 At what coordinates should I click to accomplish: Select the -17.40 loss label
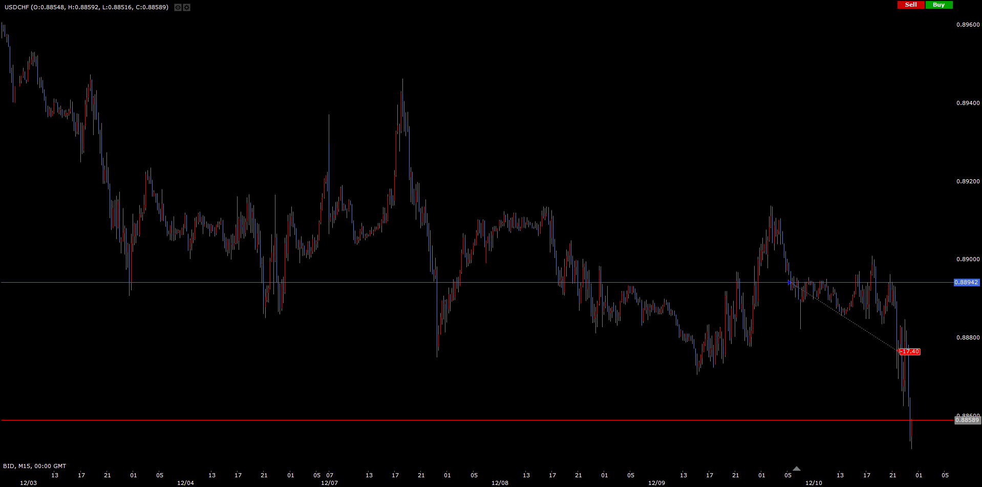[x=910, y=351]
